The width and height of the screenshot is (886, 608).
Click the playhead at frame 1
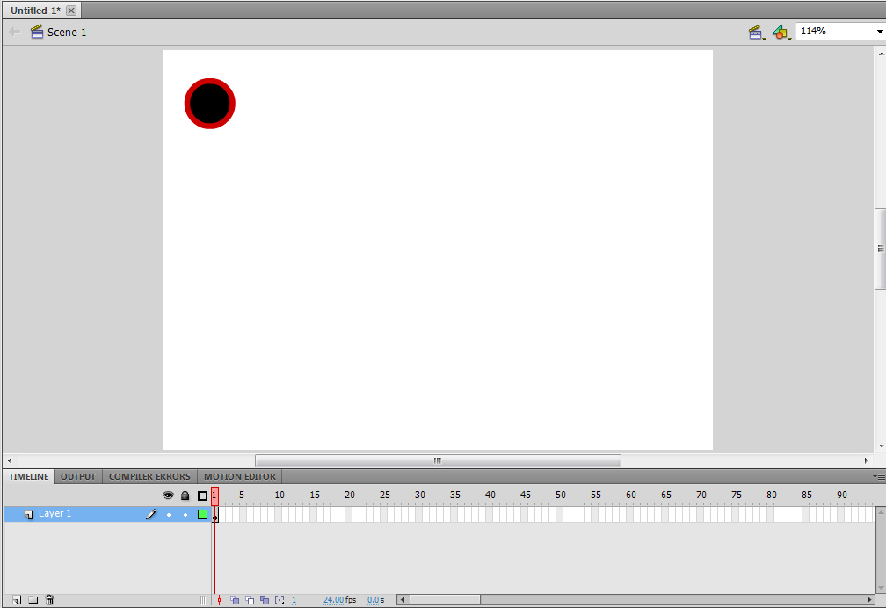tap(214, 496)
